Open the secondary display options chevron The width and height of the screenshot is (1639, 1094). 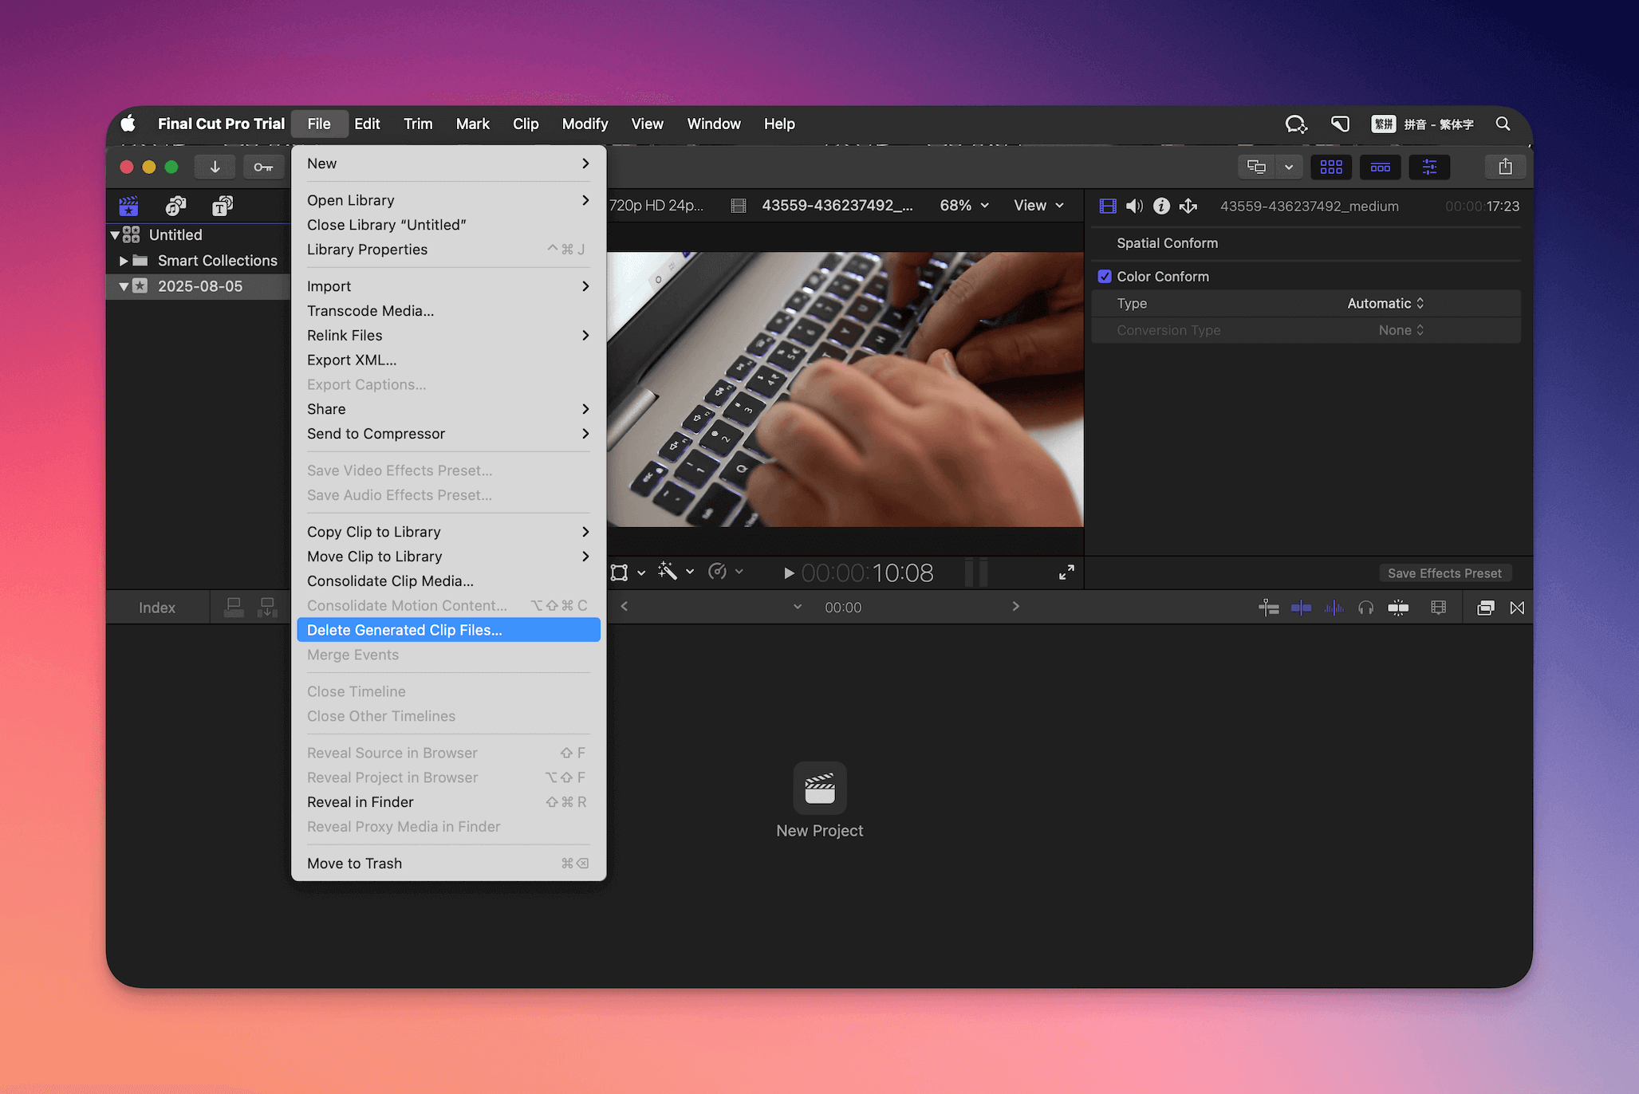pyautogui.click(x=1289, y=167)
